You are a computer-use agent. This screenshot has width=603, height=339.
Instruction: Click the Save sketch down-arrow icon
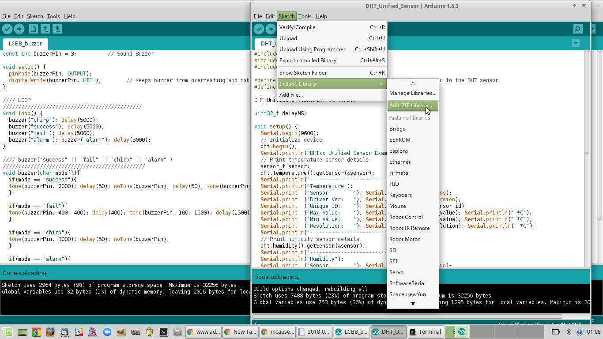(x=57, y=29)
